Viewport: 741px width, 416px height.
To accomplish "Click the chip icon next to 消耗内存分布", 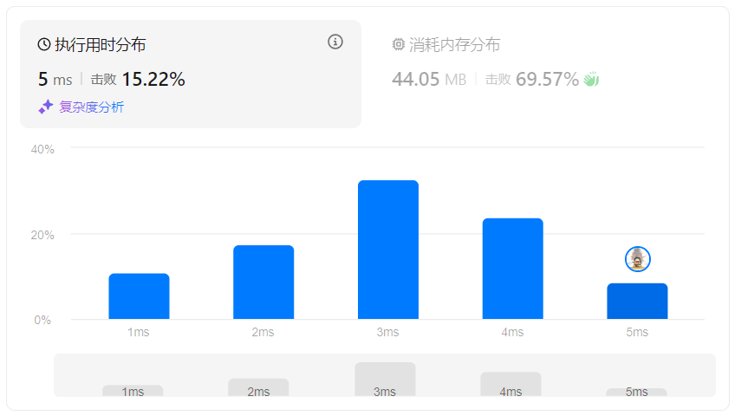I will [399, 44].
